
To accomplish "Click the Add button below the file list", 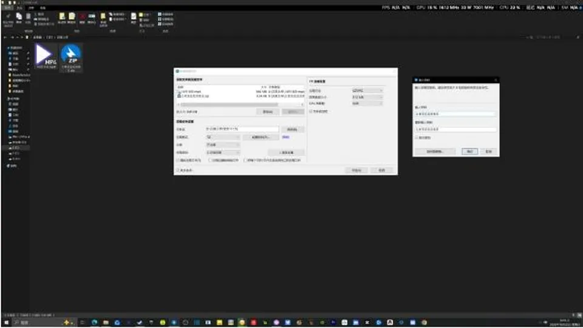I will click(268, 112).
